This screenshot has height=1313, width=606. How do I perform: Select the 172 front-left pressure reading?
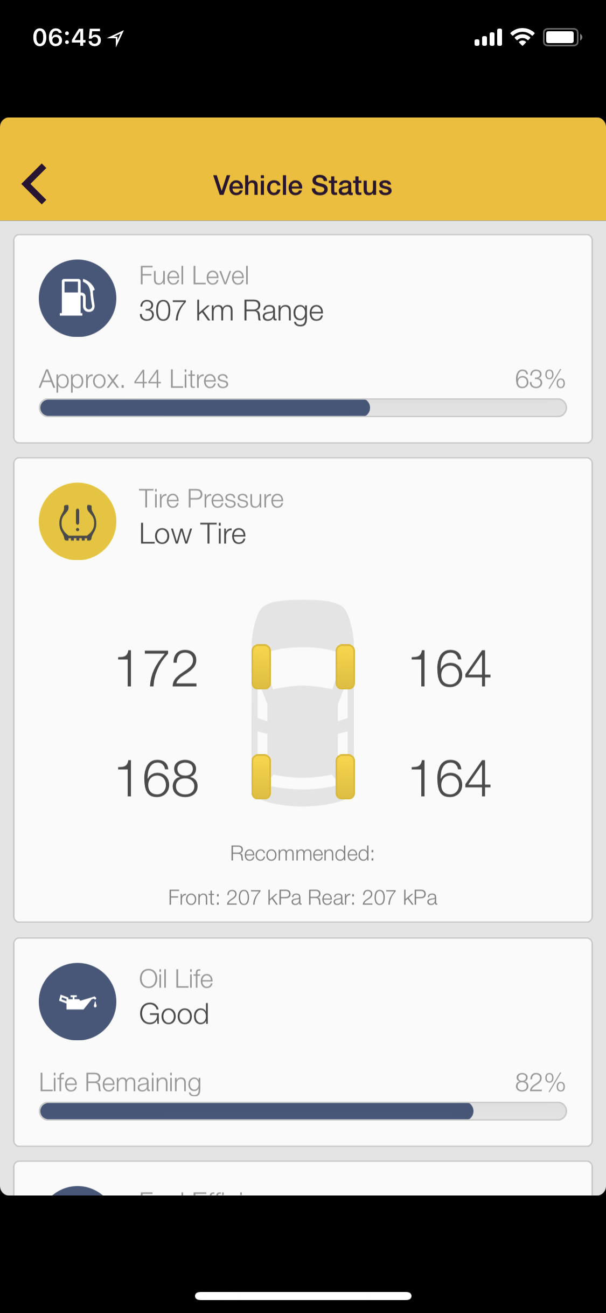(x=157, y=668)
